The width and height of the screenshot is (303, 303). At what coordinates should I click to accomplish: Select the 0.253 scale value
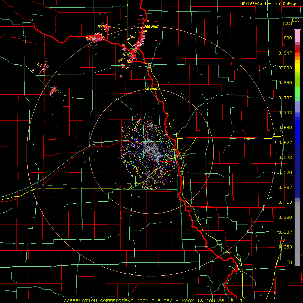point(285,247)
